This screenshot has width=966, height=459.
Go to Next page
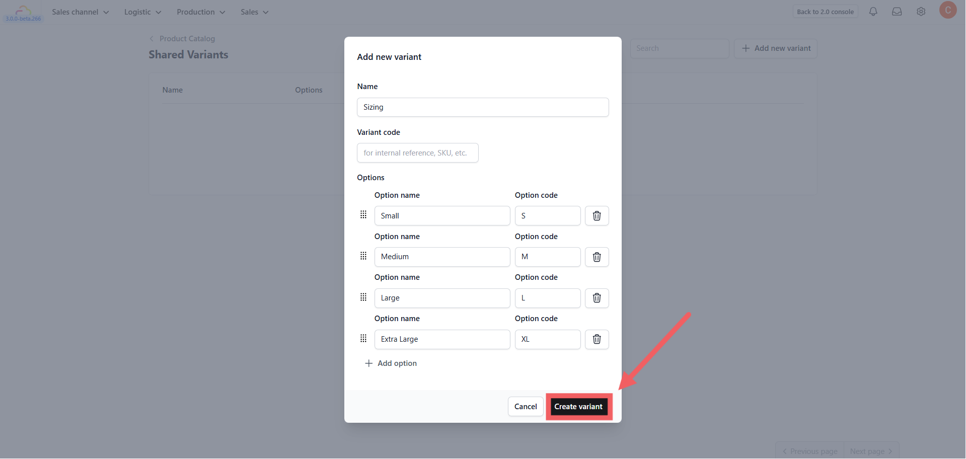tap(871, 451)
